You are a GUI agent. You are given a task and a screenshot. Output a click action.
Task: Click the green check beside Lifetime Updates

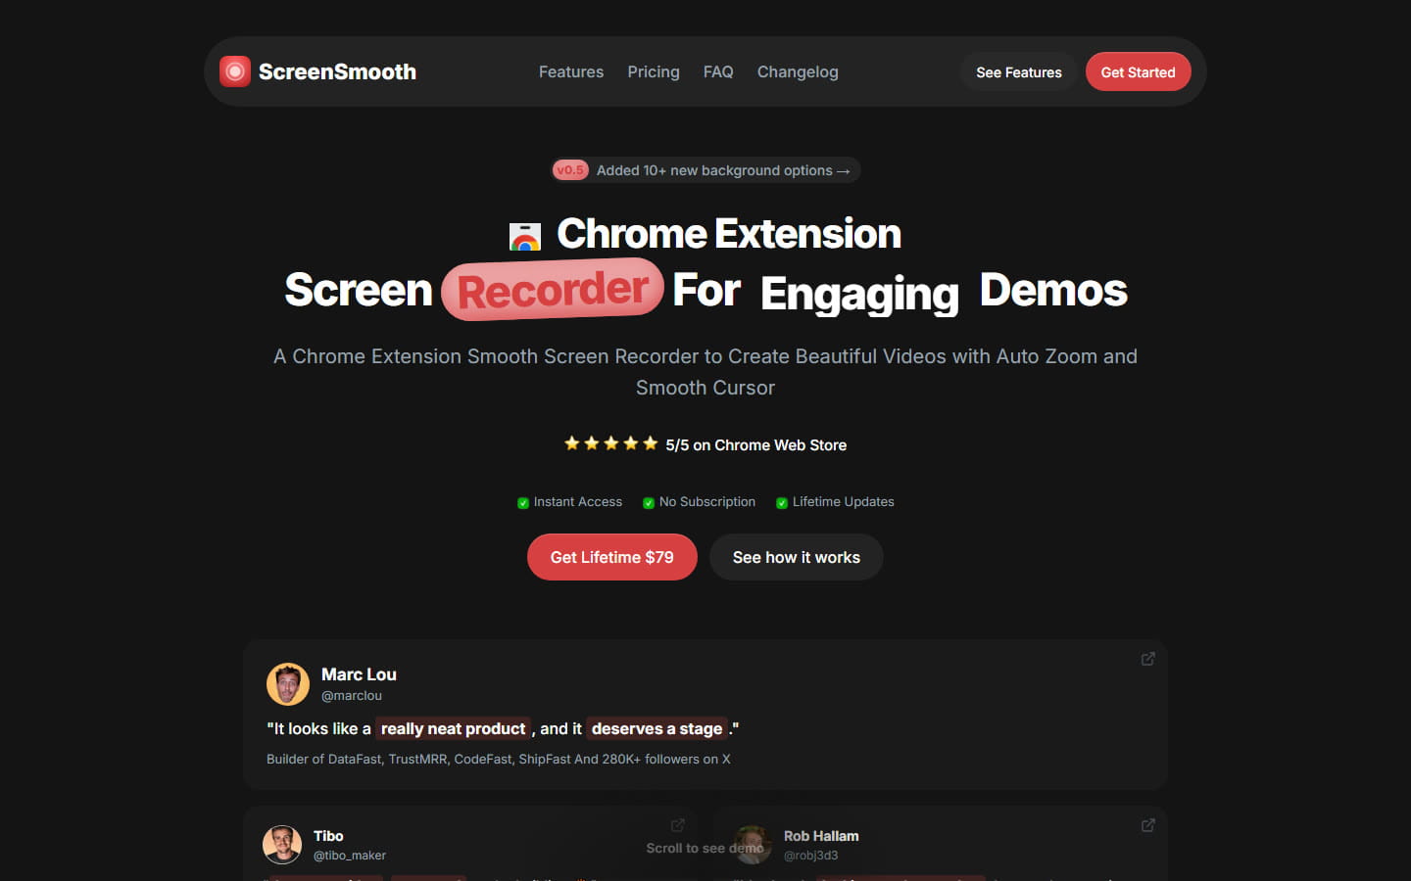pos(782,503)
